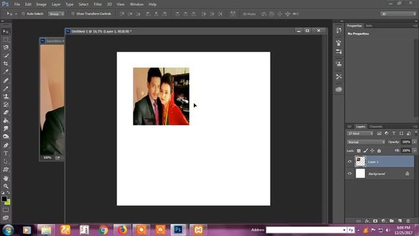This screenshot has width=419, height=236.
Task: Select the Background layer row
Action: [x=380, y=173]
